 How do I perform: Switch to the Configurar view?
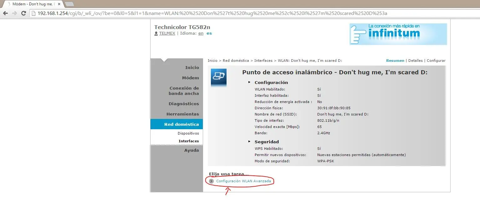coord(436,61)
